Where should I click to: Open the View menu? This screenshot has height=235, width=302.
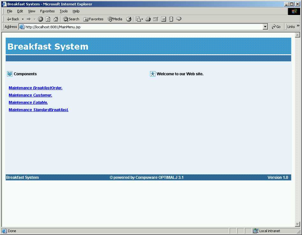[x=32, y=11]
